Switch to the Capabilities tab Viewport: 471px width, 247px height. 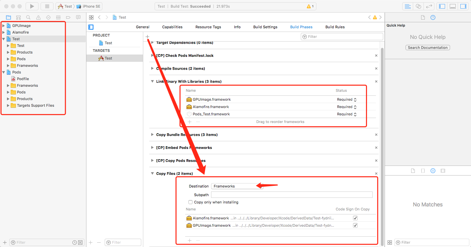[x=172, y=27]
